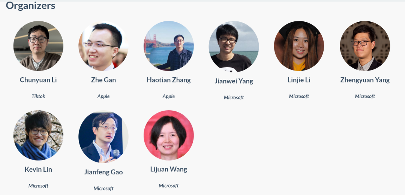Screen dimensions: 405x195
Task: Select Haotian Zhang's circular photo
Action: pos(169,46)
